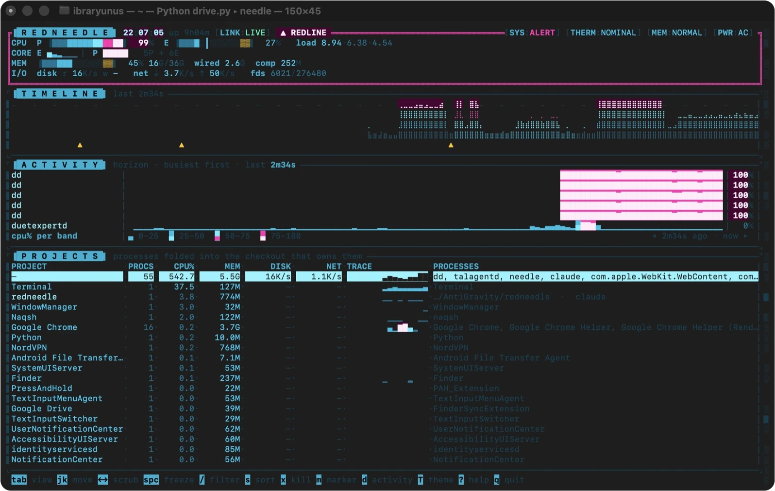This screenshot has width=775, height=491.
Task: Click the 75-100 cpu band legend swatch
Action: coord(263,236)
